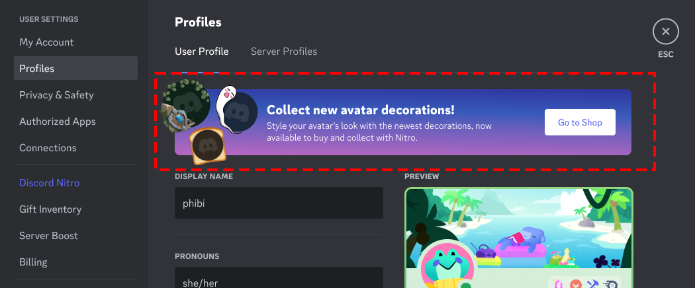This screenshot has height=288, width=695.
Task: Click the "Collect new avatar decorations!" heading
Action: pyautogui.click(x=360, y=110)
